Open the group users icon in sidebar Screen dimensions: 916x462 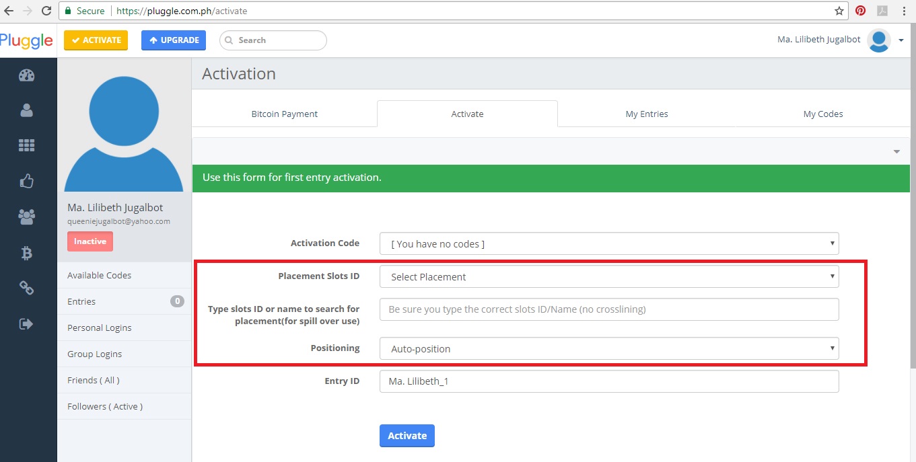[x=27, y=217]
